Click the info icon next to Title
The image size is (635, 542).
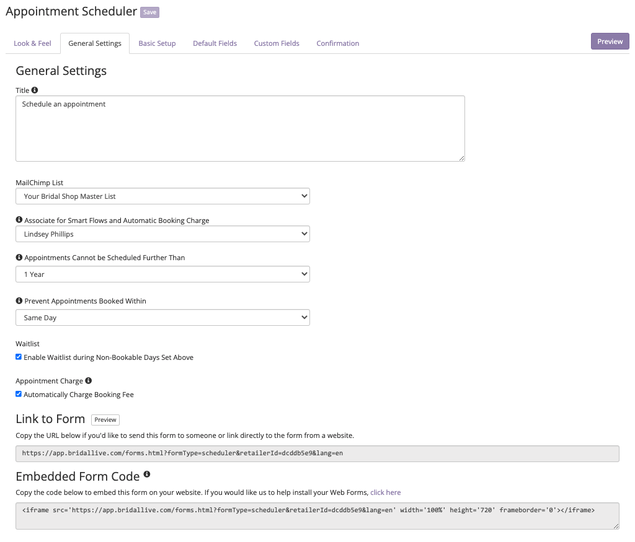[x=35, y=90]
